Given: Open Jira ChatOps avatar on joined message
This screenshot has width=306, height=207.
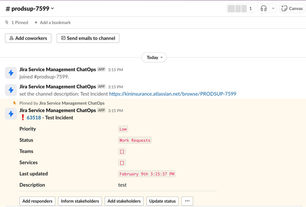Looking at the screenshot, I should pos(11,73).
